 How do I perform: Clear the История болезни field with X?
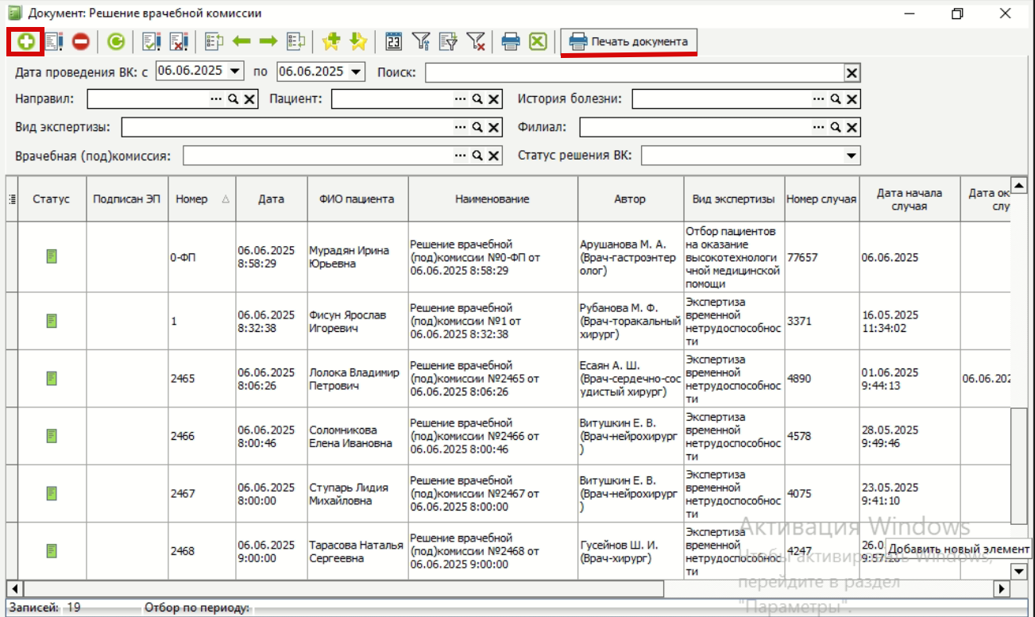852,99
